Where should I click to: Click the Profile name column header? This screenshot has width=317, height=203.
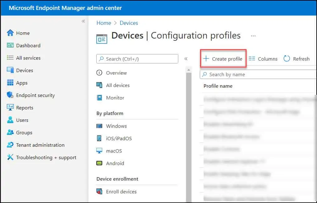[218, 86]
